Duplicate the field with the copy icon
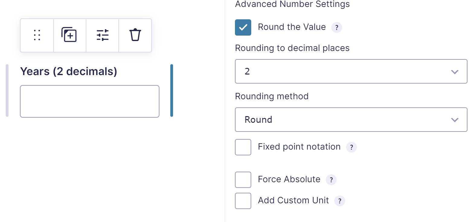Viewport: 472px width, 222px height. [x=69, y=35]
